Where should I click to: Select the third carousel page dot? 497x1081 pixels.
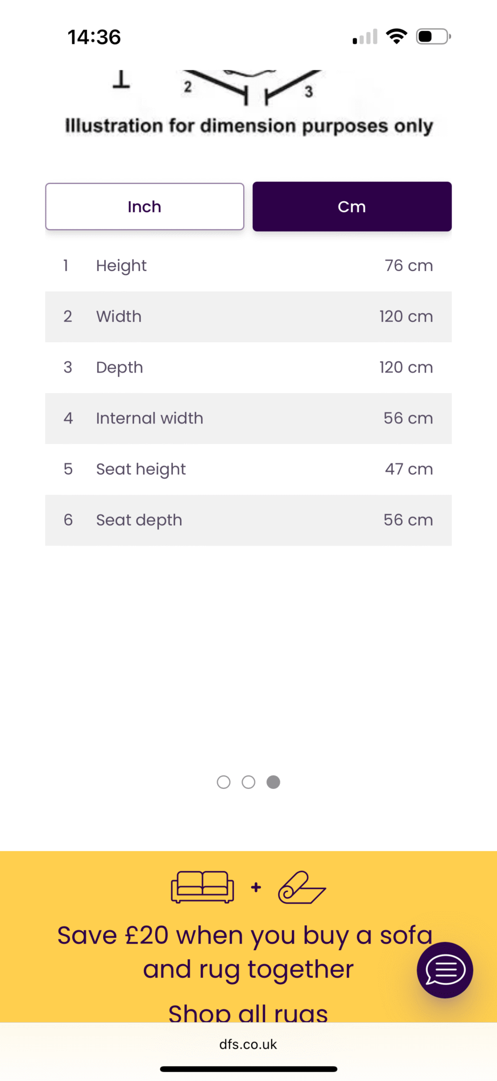click(x=273, y=782)
